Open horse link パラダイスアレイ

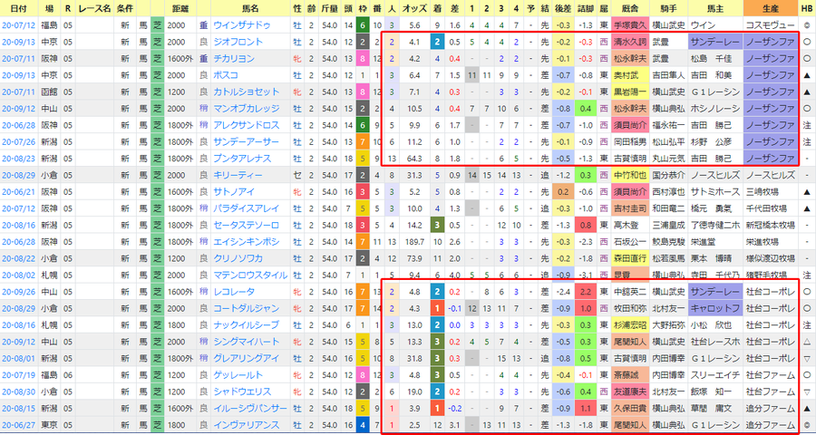click(x=246, y=208)
